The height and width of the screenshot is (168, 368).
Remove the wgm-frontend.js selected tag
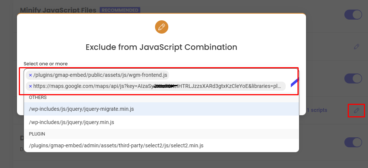(x=30, y=75)
